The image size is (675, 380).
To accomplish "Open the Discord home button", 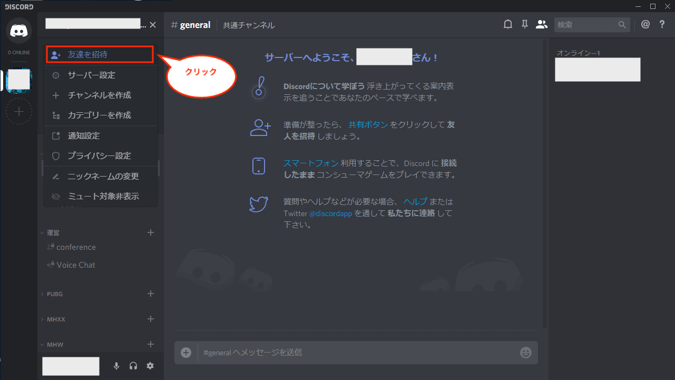I will (x=19, y=31).
